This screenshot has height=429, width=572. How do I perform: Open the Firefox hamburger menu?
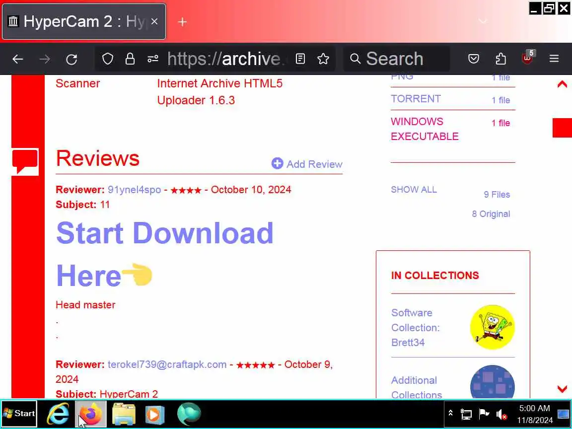[x=554, y=59]
